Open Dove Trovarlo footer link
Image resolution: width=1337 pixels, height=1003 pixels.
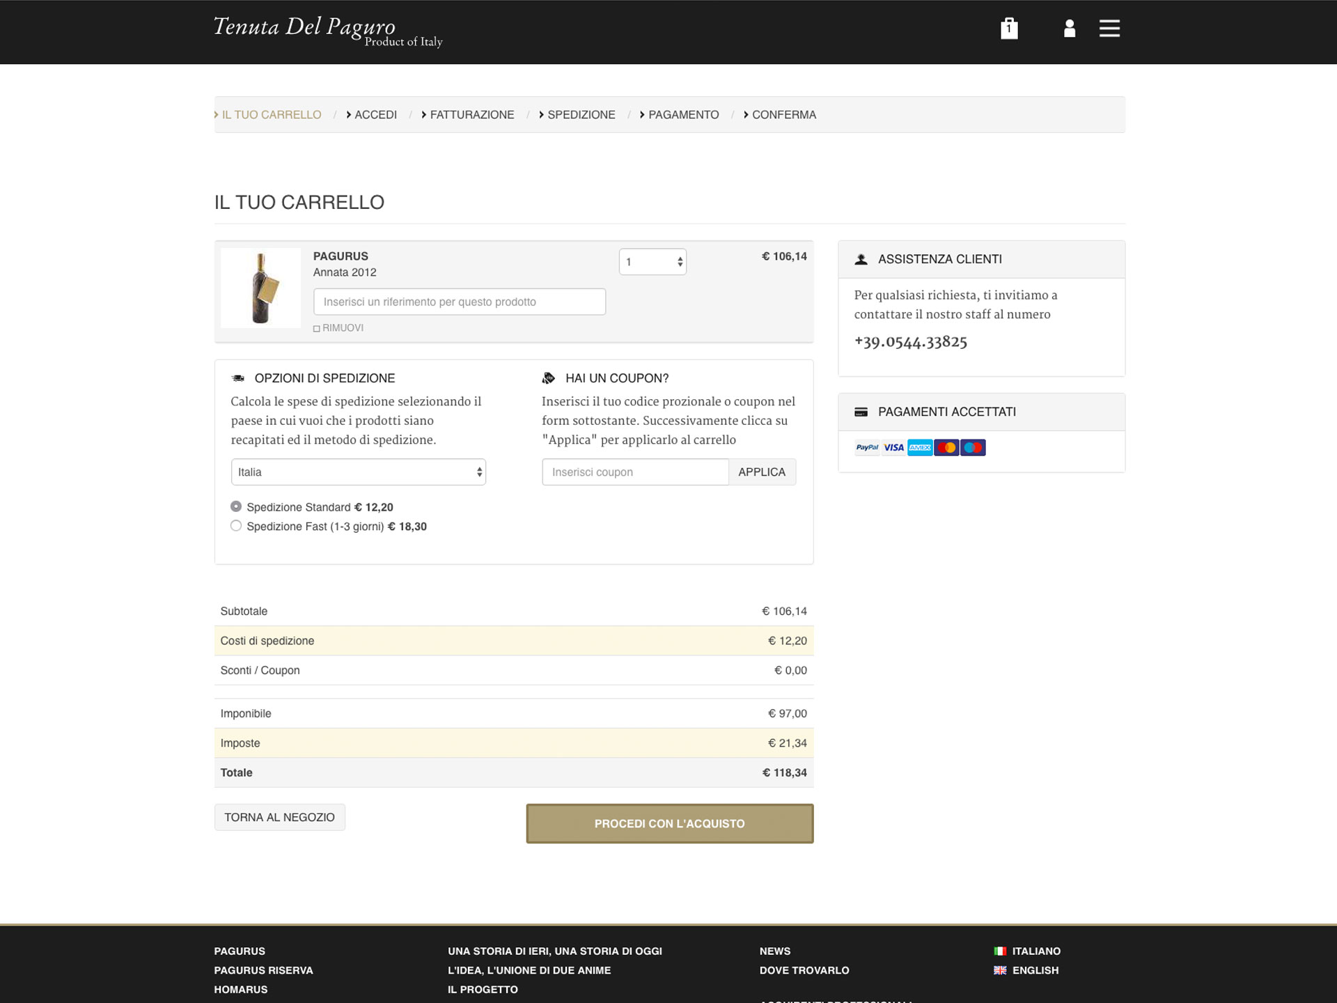[804, 970]
